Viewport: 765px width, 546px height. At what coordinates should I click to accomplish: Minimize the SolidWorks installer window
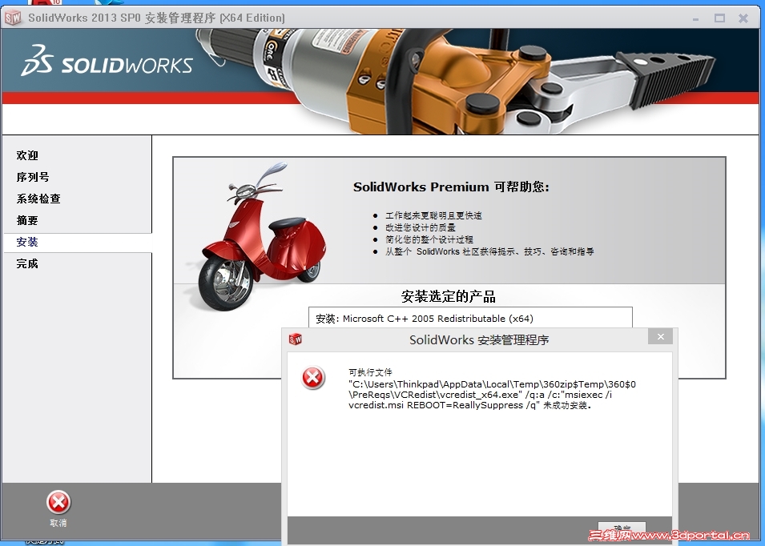pos(696,19)
